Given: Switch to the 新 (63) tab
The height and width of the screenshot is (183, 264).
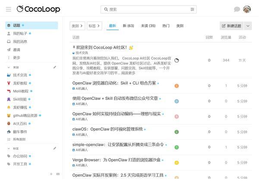Looking at the screenshot, I should click(x=128, y=26).
